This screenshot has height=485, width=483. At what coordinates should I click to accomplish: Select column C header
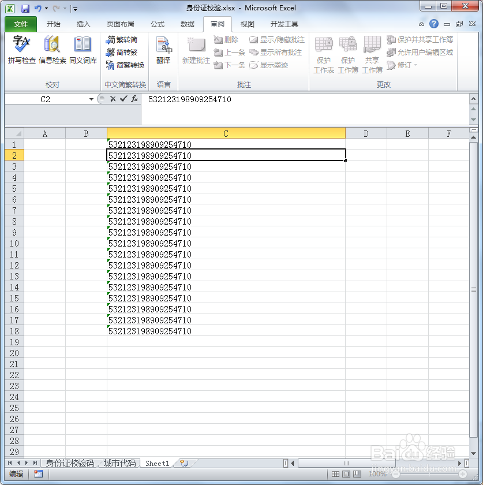pos(226,133)
